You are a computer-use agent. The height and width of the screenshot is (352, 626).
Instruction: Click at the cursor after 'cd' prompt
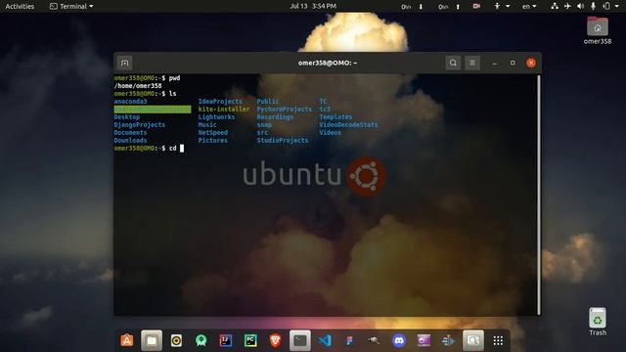point(182,149)
